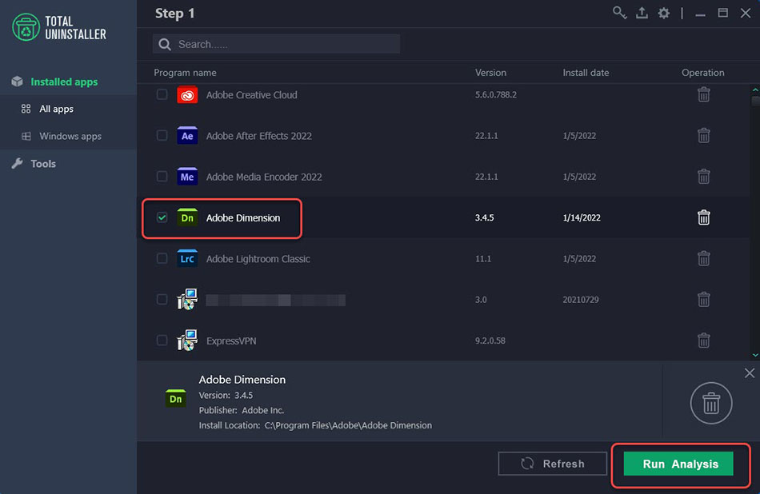Click the trash icon for the version 3.0 row
The image size is (760, 494).
(703, 299)
